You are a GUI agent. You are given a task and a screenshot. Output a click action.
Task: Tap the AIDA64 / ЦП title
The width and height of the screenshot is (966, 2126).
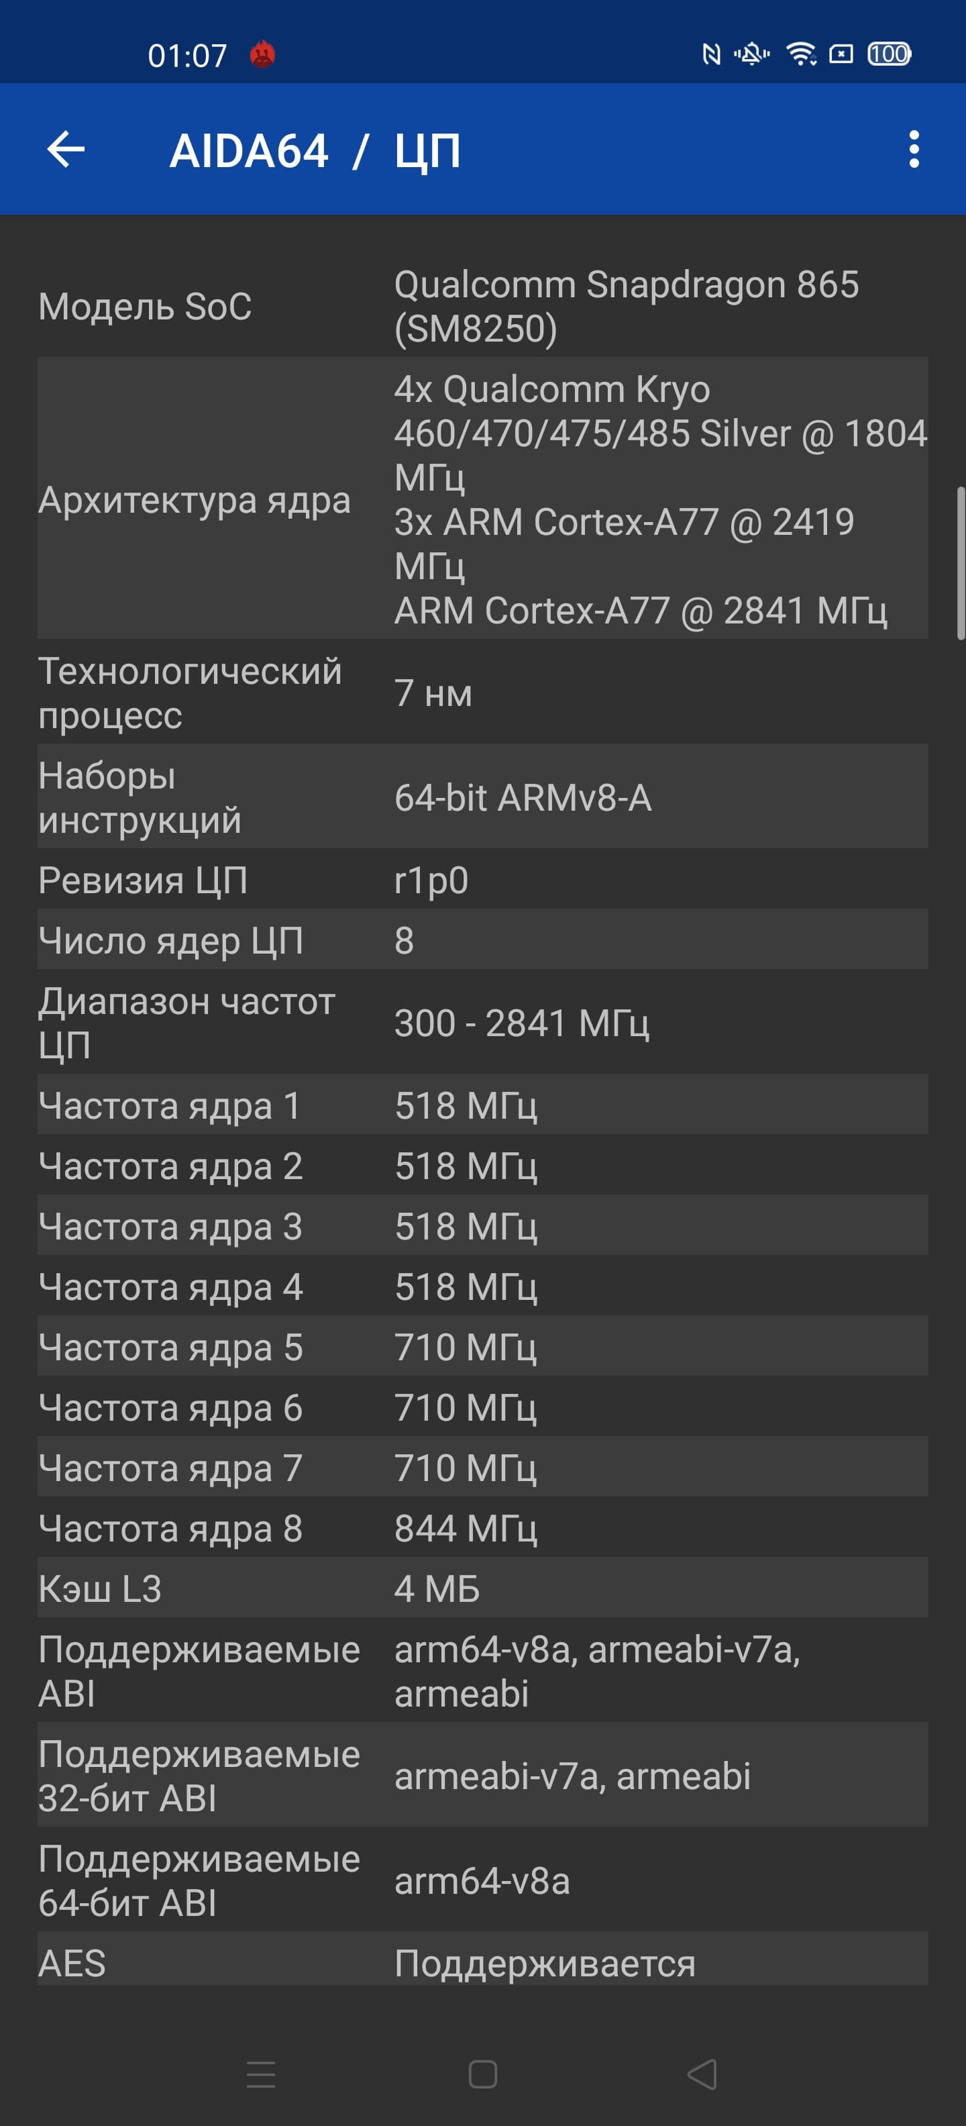point(315,151)
